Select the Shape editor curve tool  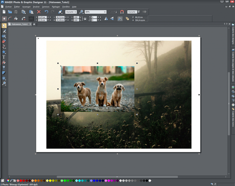click(x=4, y=47)
